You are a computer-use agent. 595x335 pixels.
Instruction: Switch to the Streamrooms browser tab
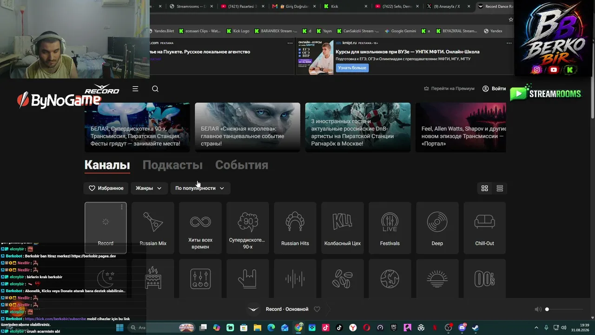(191, 7)
